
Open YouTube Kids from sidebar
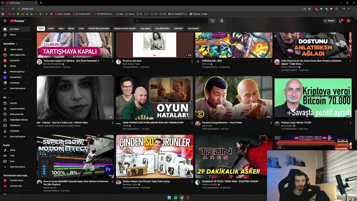pos(16,186)
